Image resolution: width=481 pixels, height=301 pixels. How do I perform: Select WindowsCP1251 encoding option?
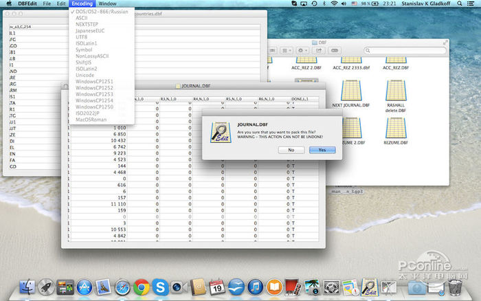click(96, 82)
